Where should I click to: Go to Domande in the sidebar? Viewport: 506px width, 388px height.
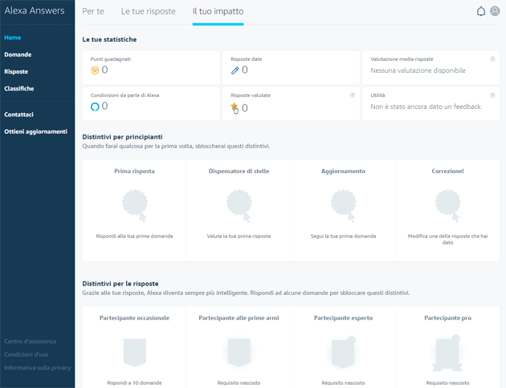pyautogui.click(x=18, y=55)
